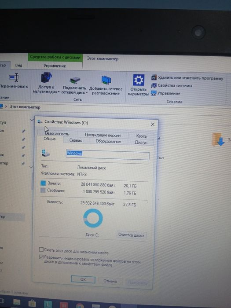Image resolution: width=231 pixels, height=308 pixels.
Task: Click Удалить или изменить программу
Action: click(x=187, y=78)
